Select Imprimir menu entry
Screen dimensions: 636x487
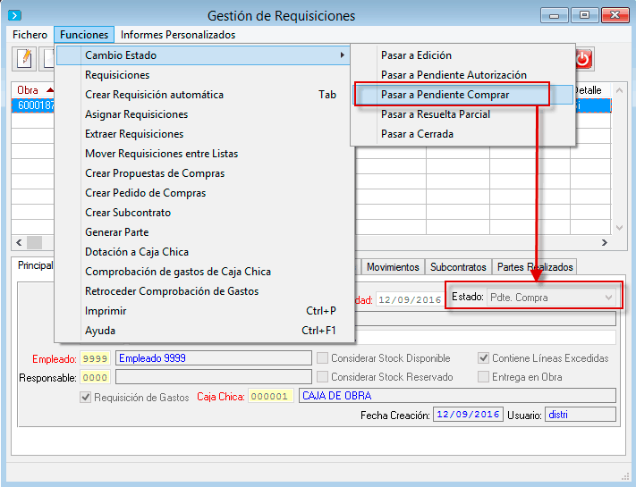tap(203, 311)
